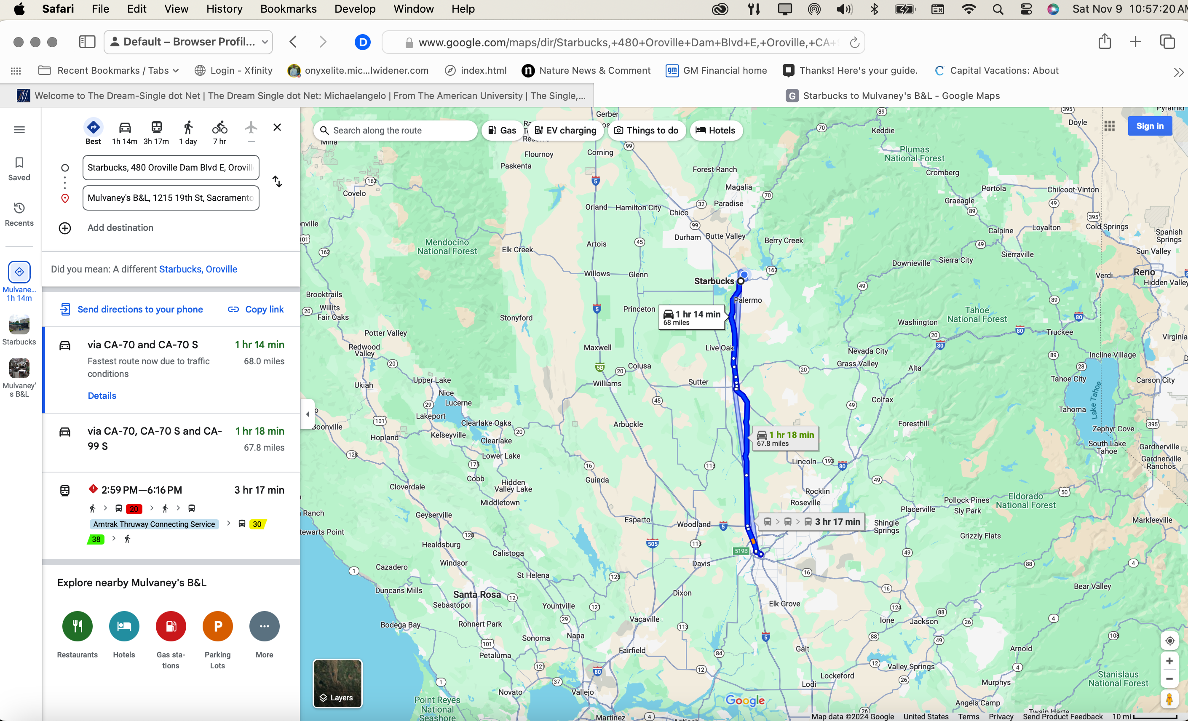Open Login - Xfinity bookmark
The height and width of the screenshot is (721, 1188).
(233, 70)
